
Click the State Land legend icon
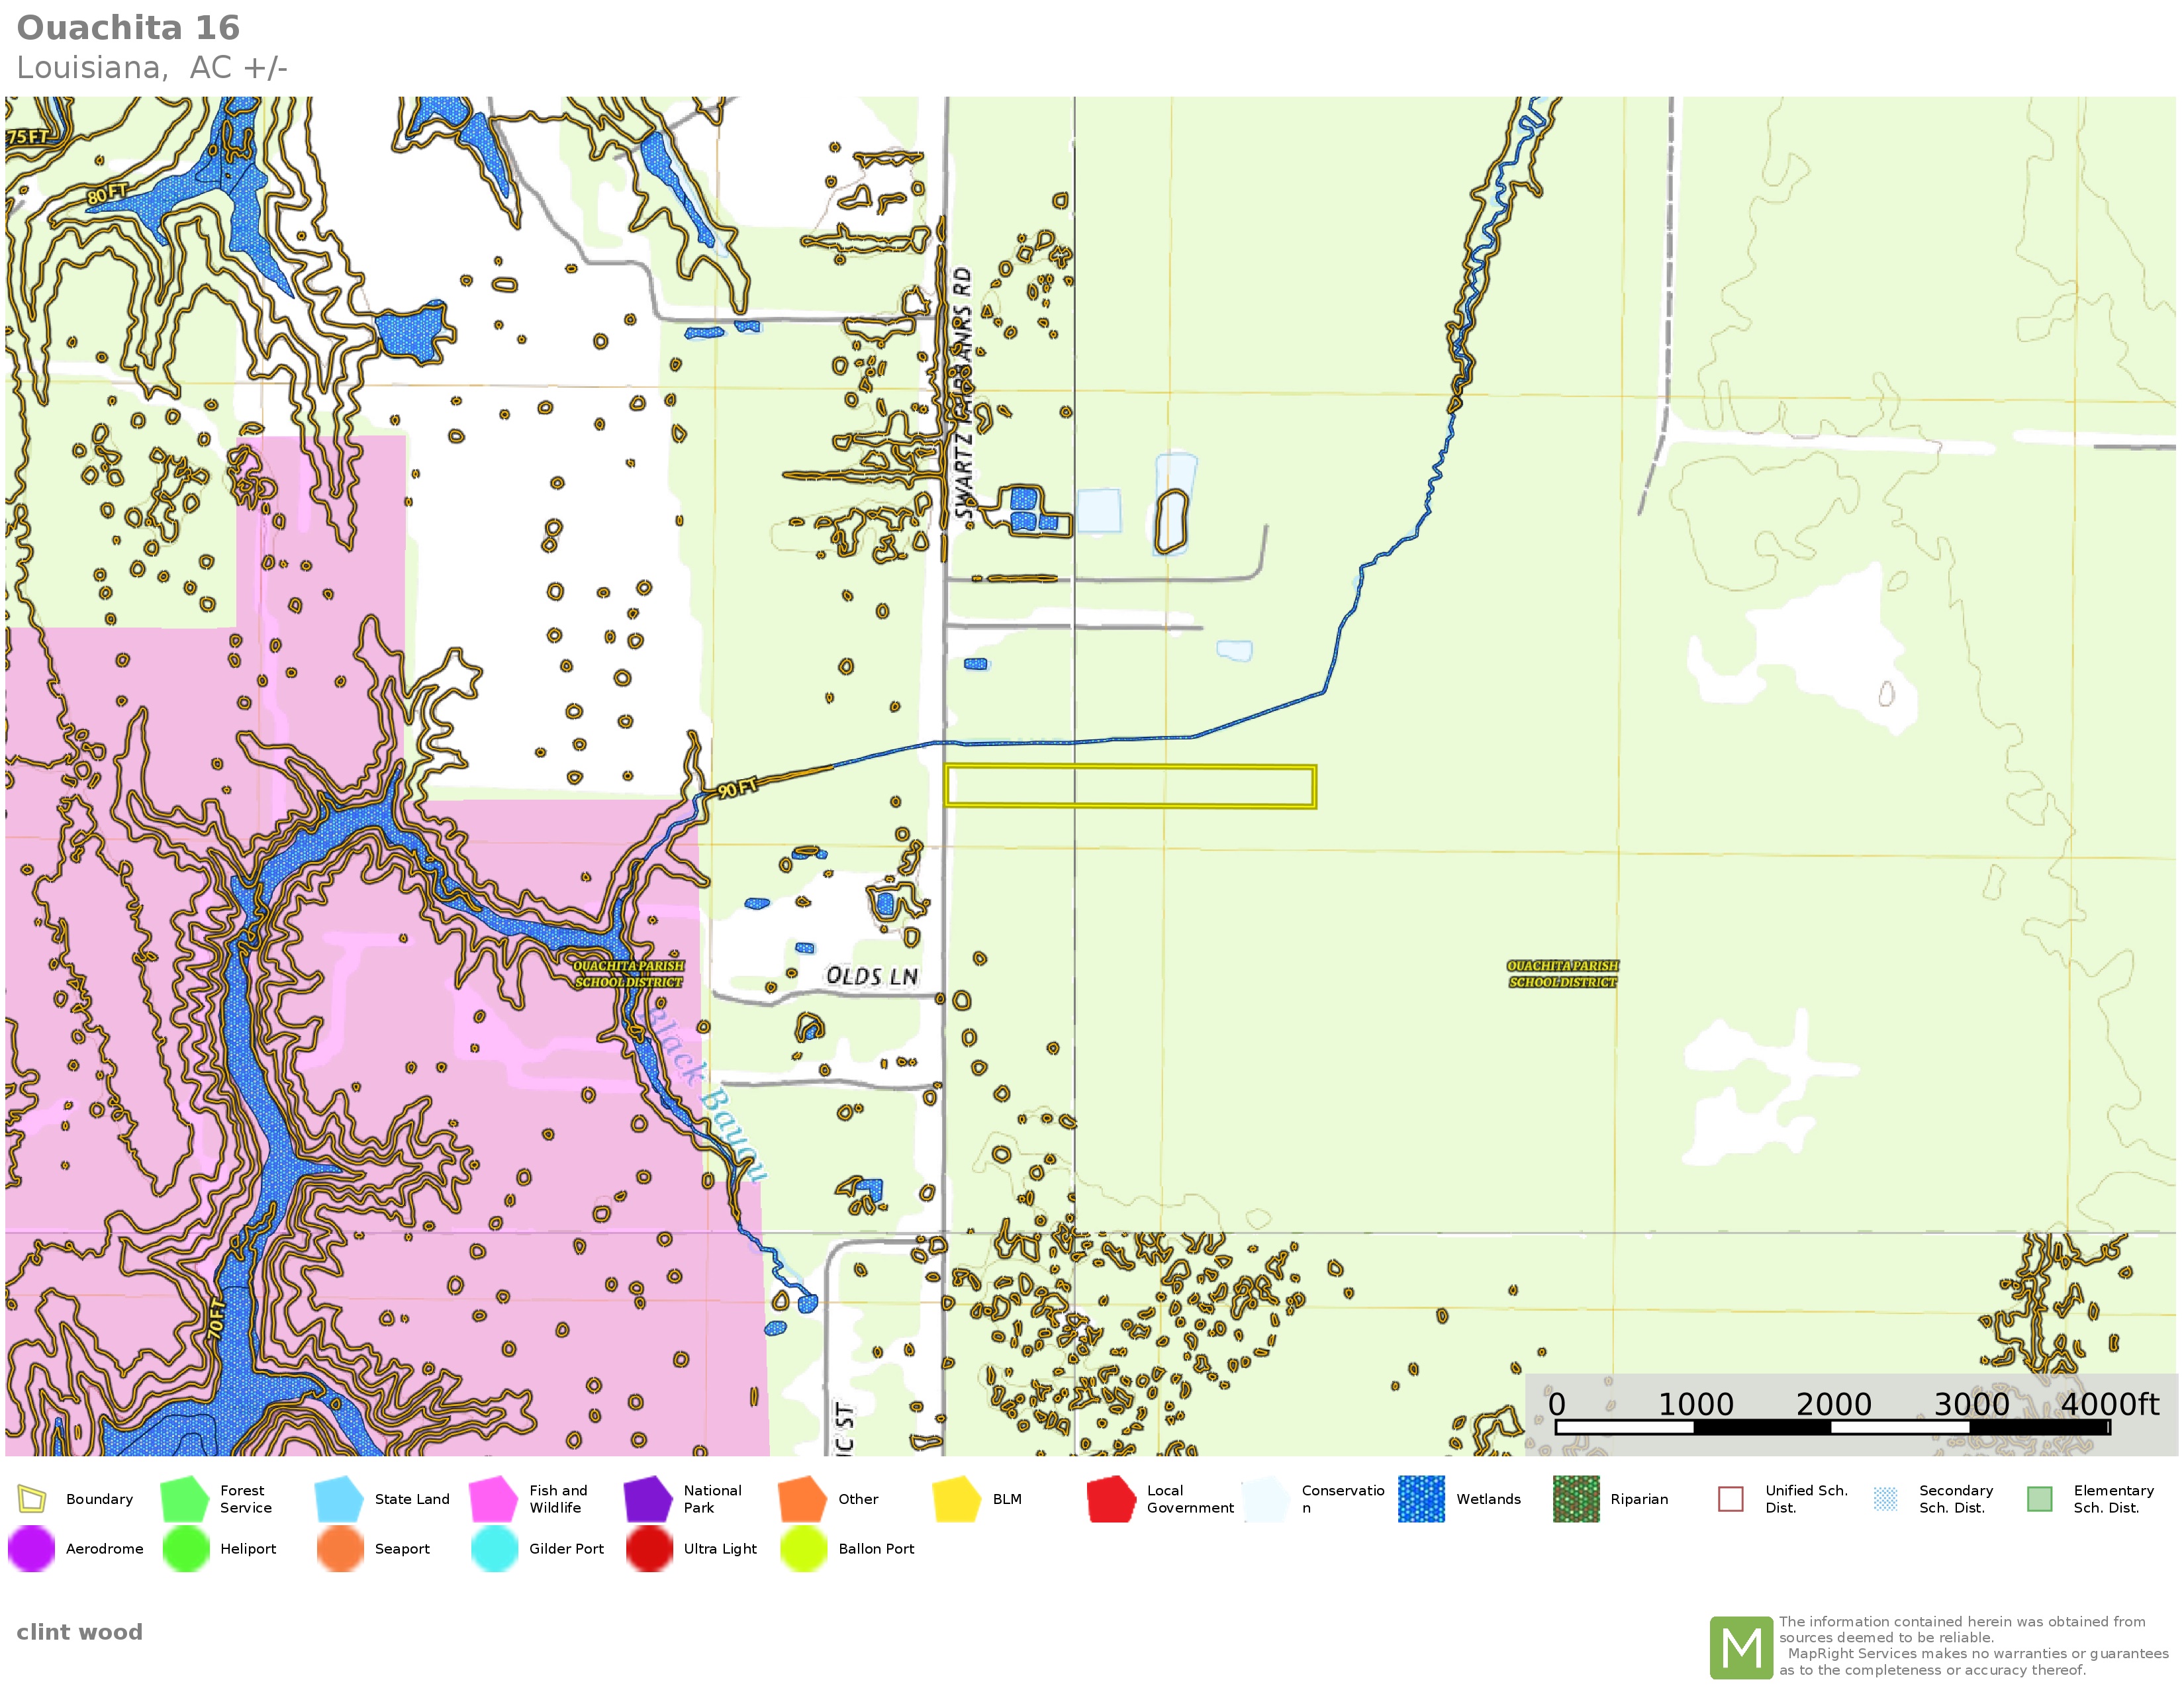[x=338, y=1499]
